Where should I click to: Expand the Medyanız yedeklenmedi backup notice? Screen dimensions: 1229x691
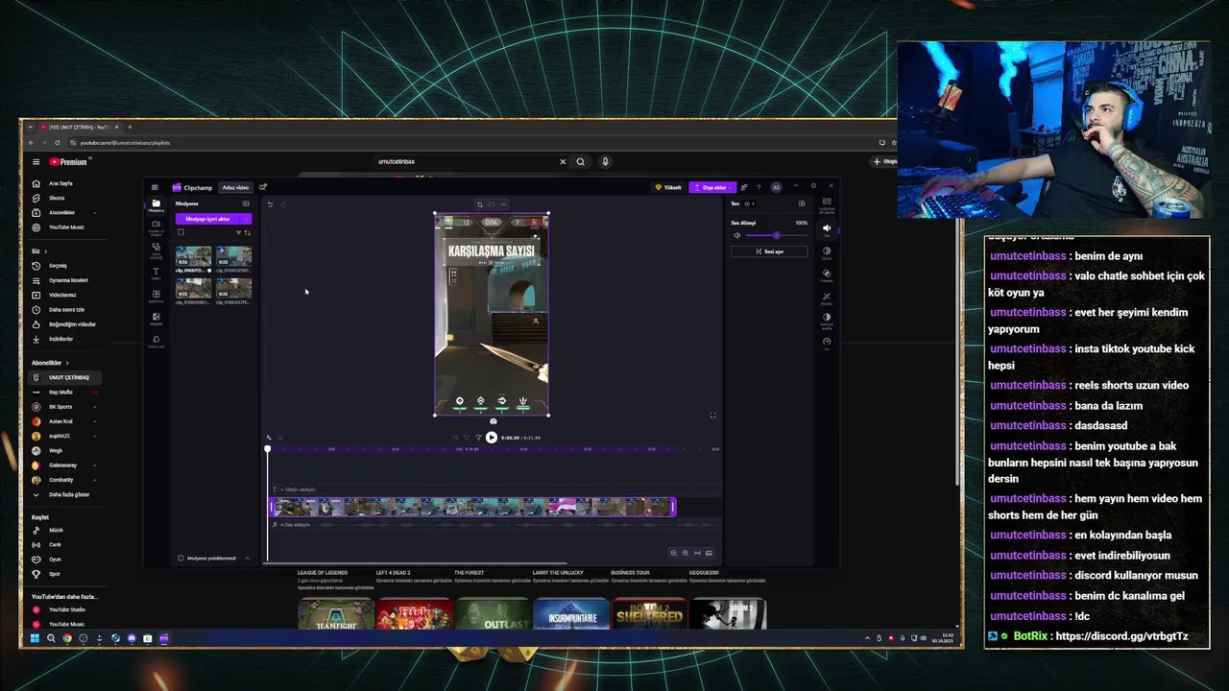pos(247,558)
